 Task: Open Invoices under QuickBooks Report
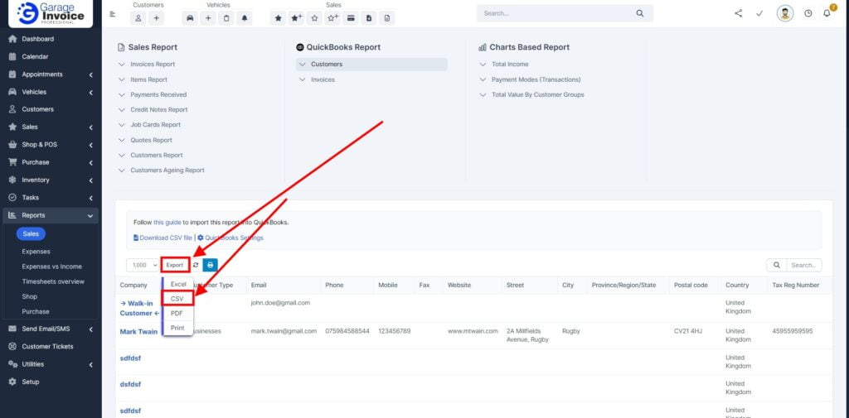pos(323,79)
